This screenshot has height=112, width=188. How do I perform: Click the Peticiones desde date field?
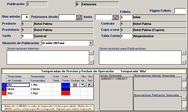[x=67, y=17]
